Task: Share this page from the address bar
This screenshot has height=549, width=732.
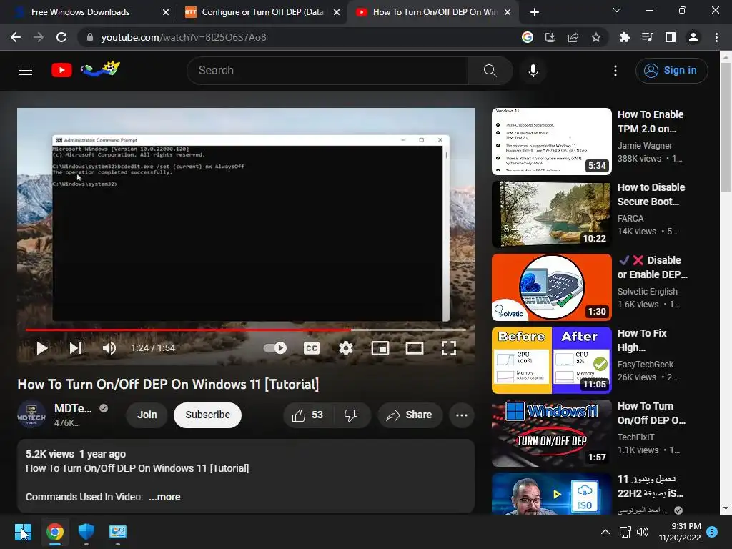Action: point(573,37)
